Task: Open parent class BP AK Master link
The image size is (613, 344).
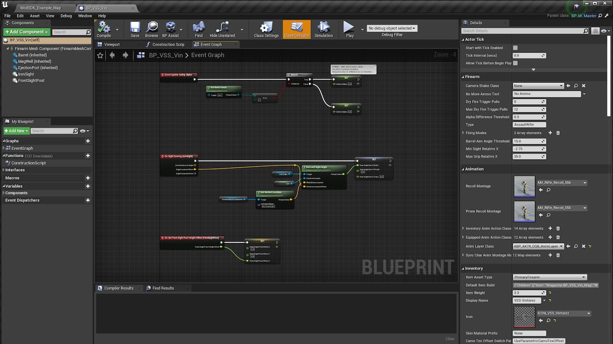Action: coord(584,16)
